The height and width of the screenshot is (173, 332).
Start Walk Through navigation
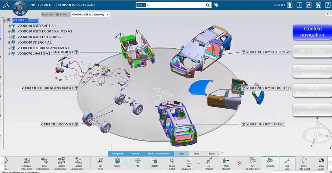226,163
